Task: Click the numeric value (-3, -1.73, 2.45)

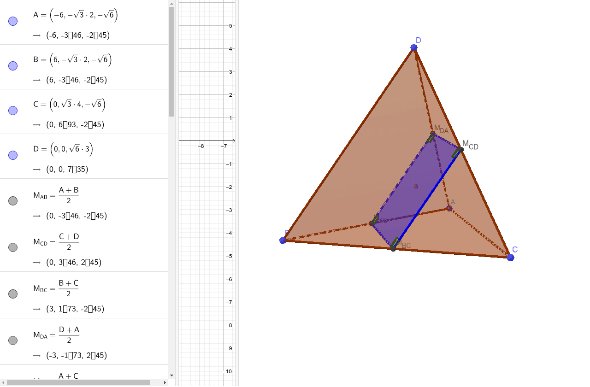Action: coord(77,355)
